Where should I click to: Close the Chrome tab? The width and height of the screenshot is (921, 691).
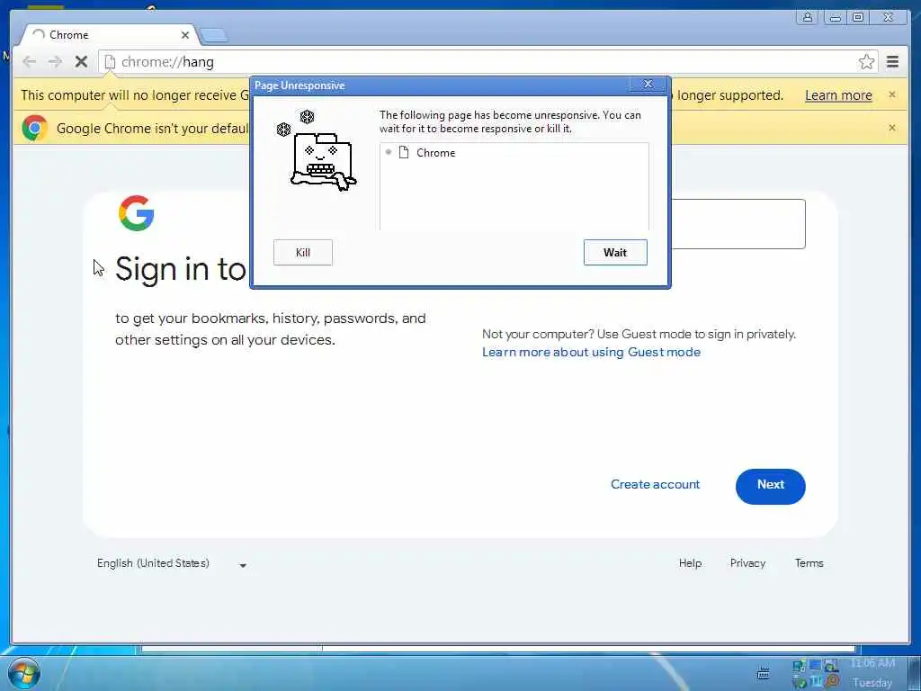(185, 35)
